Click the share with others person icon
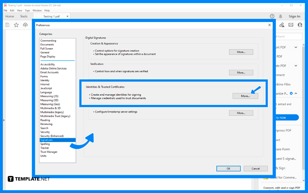This screenshot has width=308, height=193. click(x=300, y=25)
